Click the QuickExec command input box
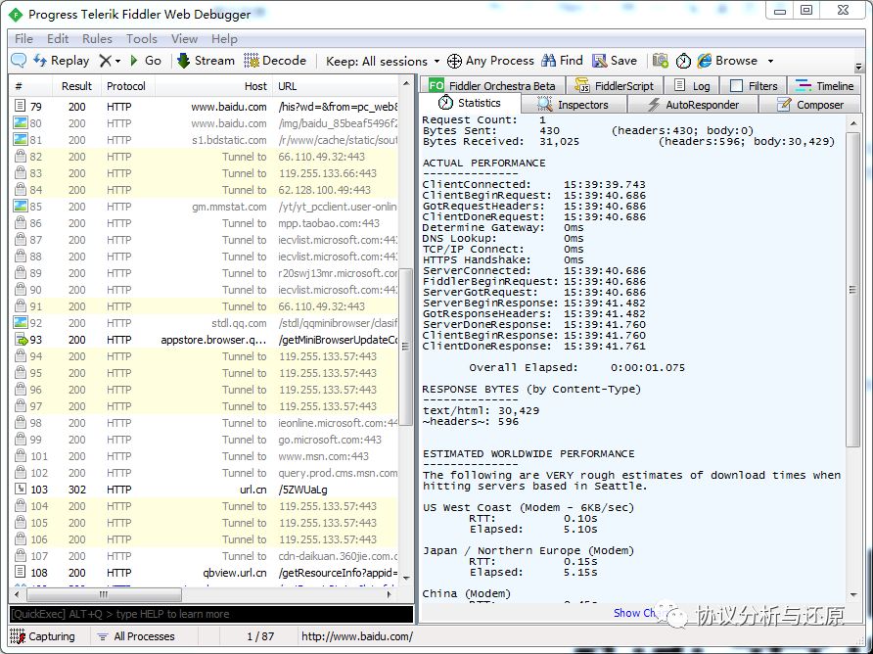Screen dimensions: 873x654 (211, 614)
